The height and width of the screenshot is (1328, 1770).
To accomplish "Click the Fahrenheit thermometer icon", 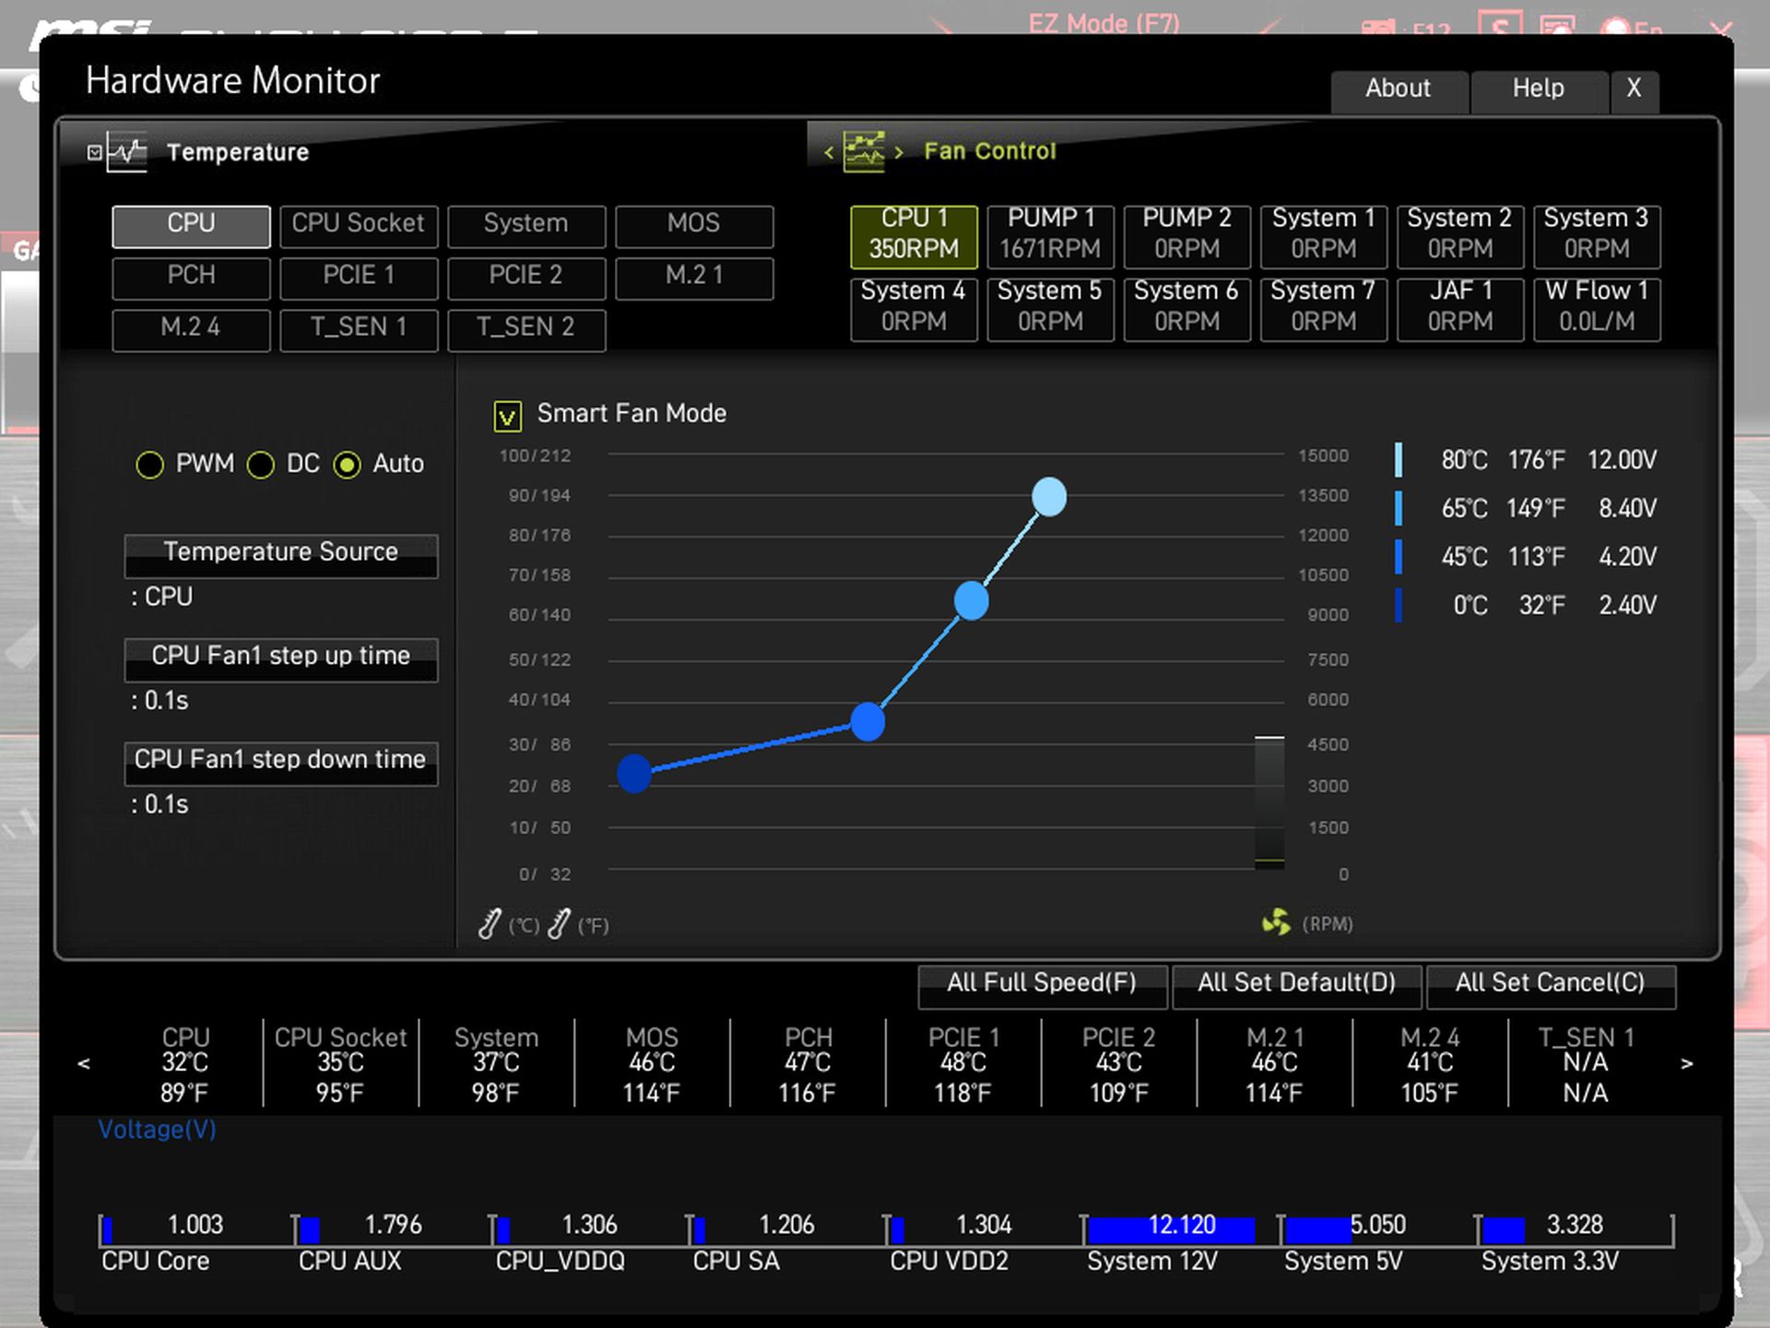I will (559, 923).
